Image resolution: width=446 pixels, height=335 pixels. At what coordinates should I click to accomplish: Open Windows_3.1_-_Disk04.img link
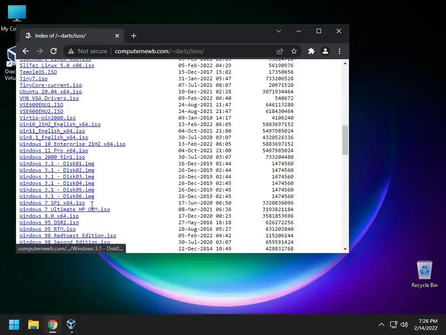tap(57, 184)
